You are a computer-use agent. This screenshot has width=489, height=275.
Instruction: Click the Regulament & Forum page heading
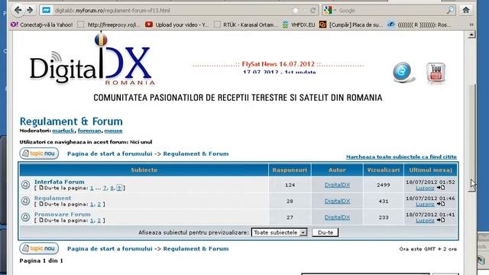coord(71,121)
